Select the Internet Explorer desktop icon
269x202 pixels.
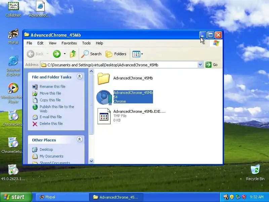(13, 61)
